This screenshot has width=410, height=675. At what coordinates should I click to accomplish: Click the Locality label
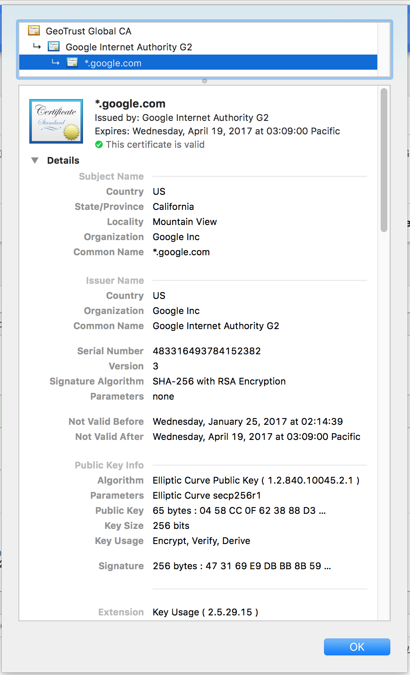pyautogui.click(x=125, y=222)
